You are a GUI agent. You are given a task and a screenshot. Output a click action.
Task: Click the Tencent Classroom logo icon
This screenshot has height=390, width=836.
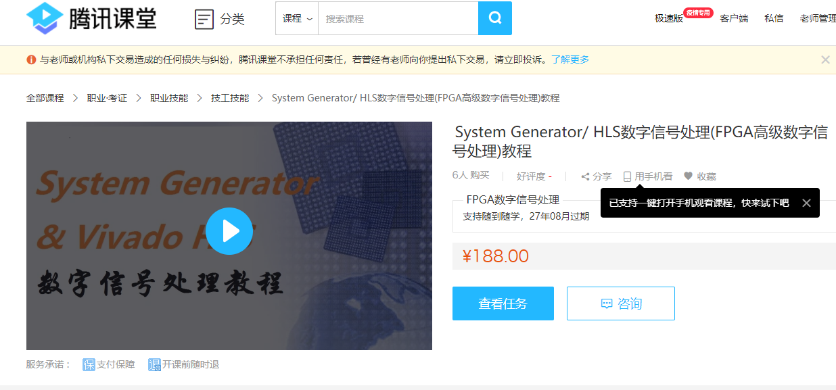coord(45,18)
